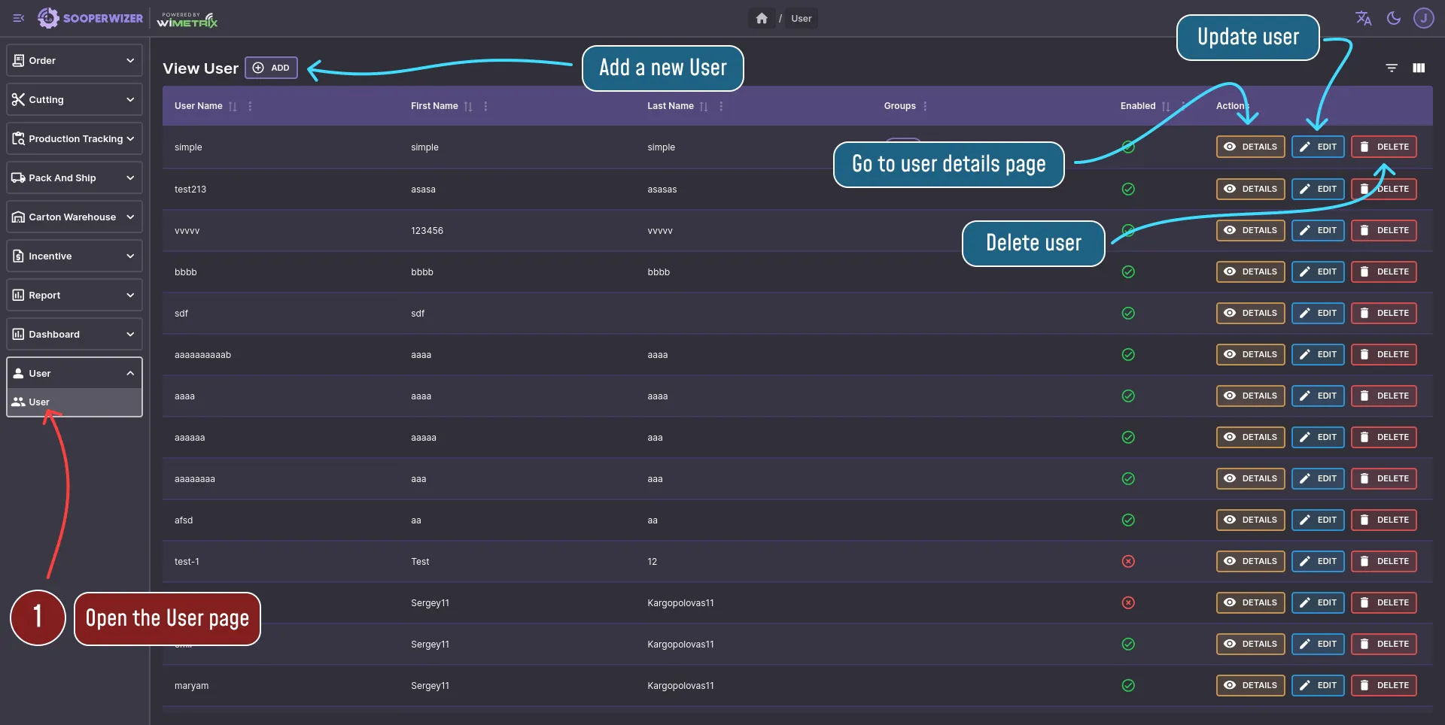Collapse the User section chevron
Screen dimensions: 1445x725
pos(129,373)
